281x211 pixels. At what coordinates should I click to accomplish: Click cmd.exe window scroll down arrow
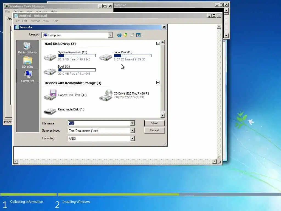click(x=226, y=35)
